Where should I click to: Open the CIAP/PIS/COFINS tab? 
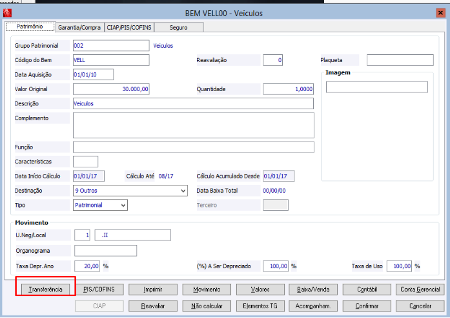129,28
